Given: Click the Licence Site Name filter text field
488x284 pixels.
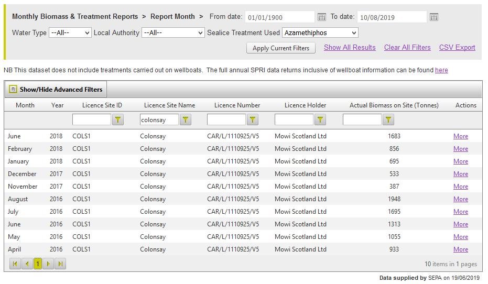Looking at the screenshot, I should tap(159, 120).
